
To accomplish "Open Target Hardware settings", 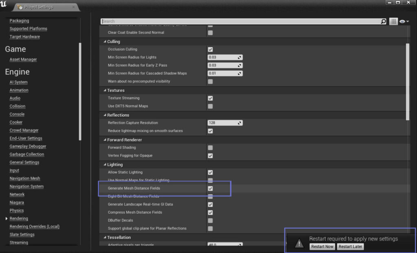I will pos(25,37).
